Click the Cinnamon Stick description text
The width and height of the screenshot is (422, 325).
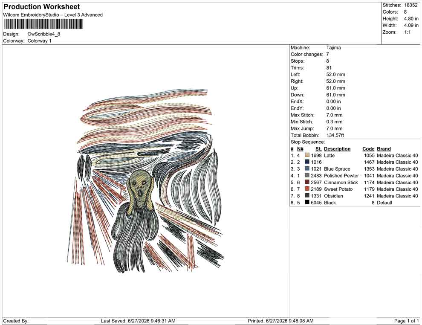(341, 182)
